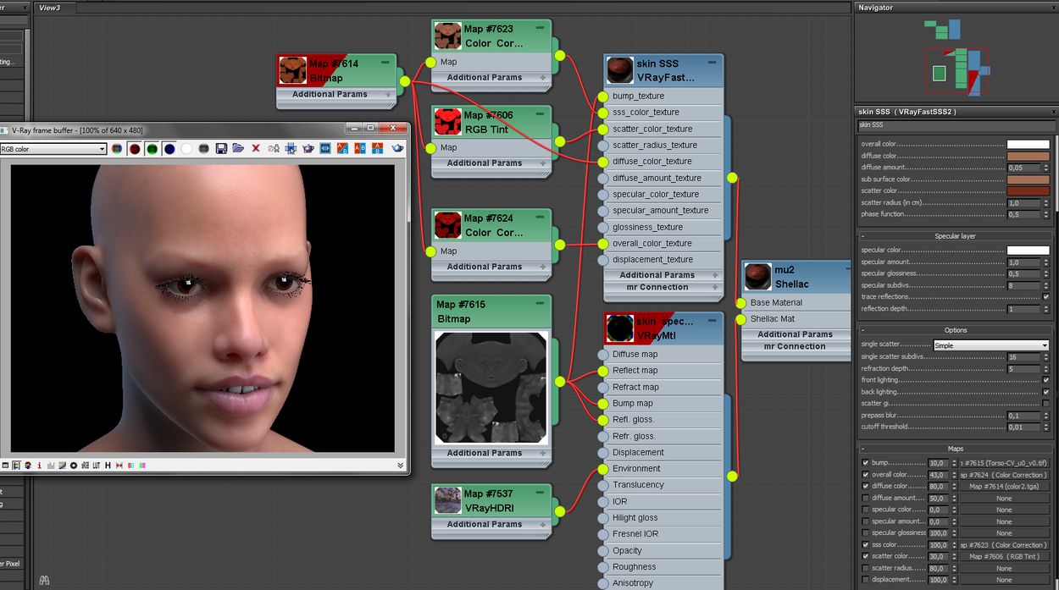The height and width of the screenshot is (590, 1059).
Task: Toggle the green channel button
Action: coord(152,149)
